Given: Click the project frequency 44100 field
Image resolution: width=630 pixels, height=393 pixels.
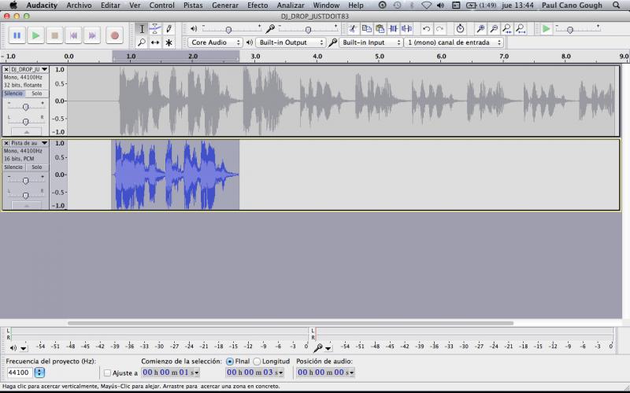Looking at the screenshot, I should pyautogui.click(x=19, y=373).
